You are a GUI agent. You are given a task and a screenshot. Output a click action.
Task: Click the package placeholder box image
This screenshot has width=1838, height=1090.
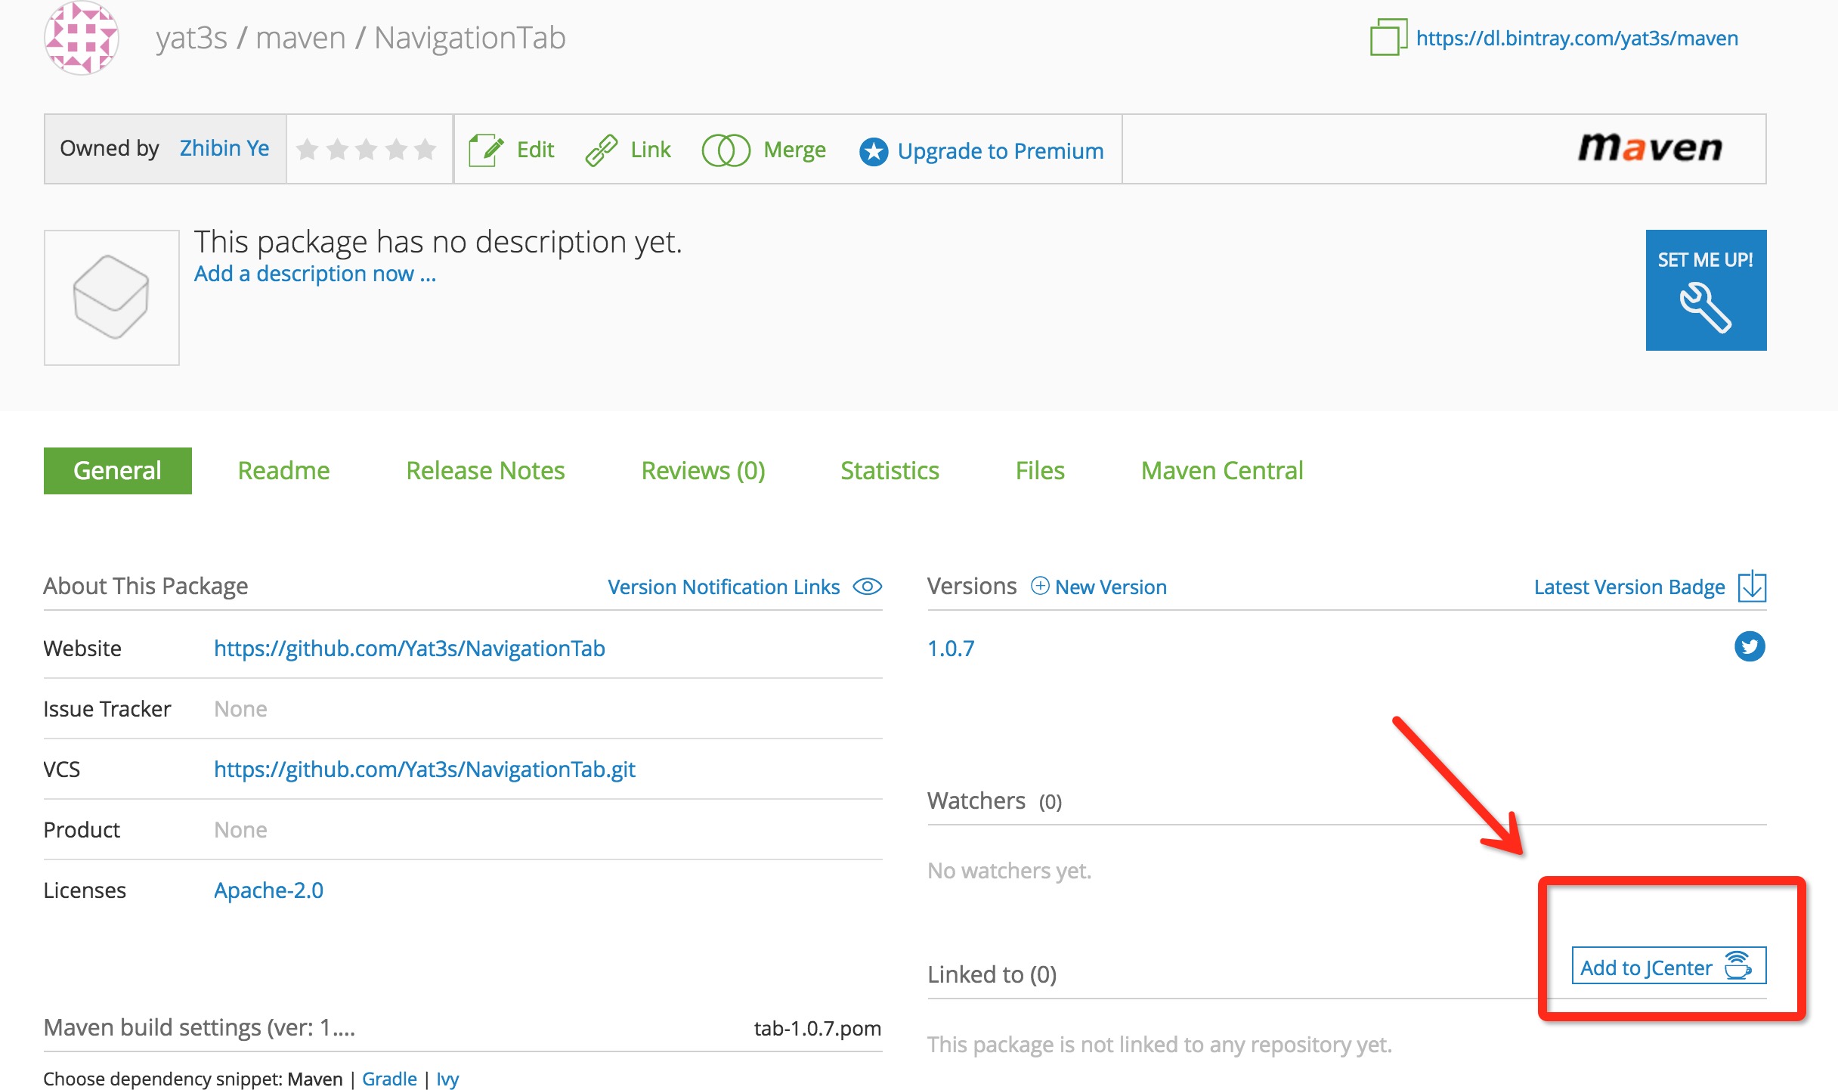click(x=111, y=297)
